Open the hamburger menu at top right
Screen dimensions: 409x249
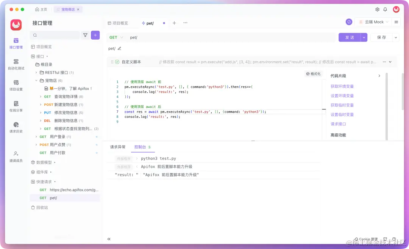(x=396, y=22)
